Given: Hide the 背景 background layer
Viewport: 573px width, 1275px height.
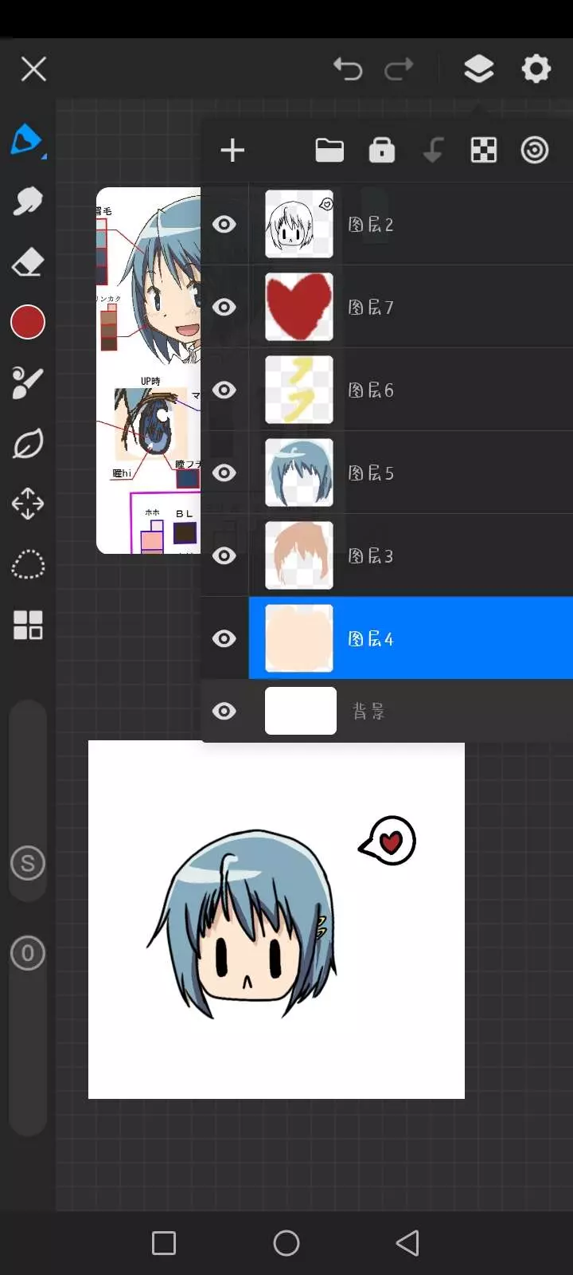Looking at the screenshot, I should (224, 711).
